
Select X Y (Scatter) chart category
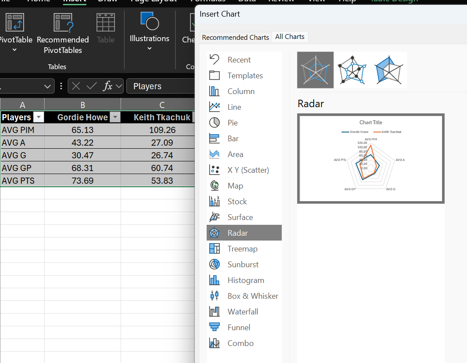pyautogui.click(x=244, y=170)
